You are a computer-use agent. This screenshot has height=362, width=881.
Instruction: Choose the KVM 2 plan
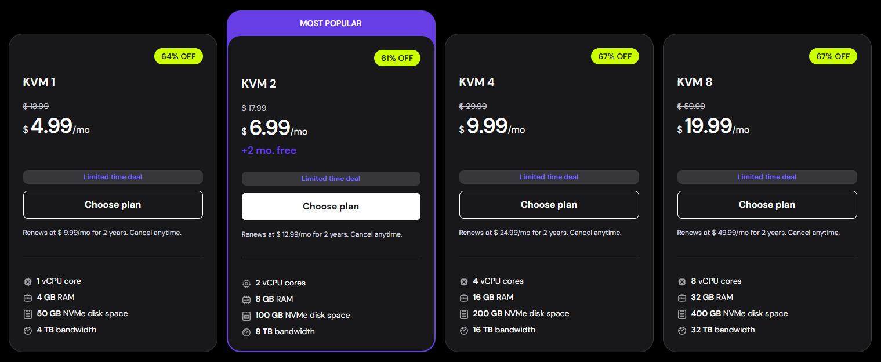(331, 207)
